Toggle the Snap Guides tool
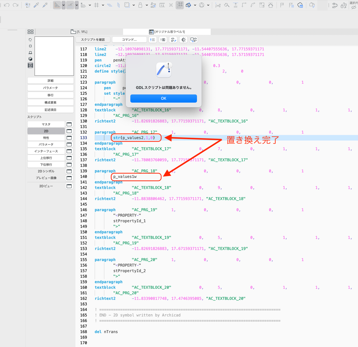The width and height of the screenshot is (358, 347). tap(70, 5)
